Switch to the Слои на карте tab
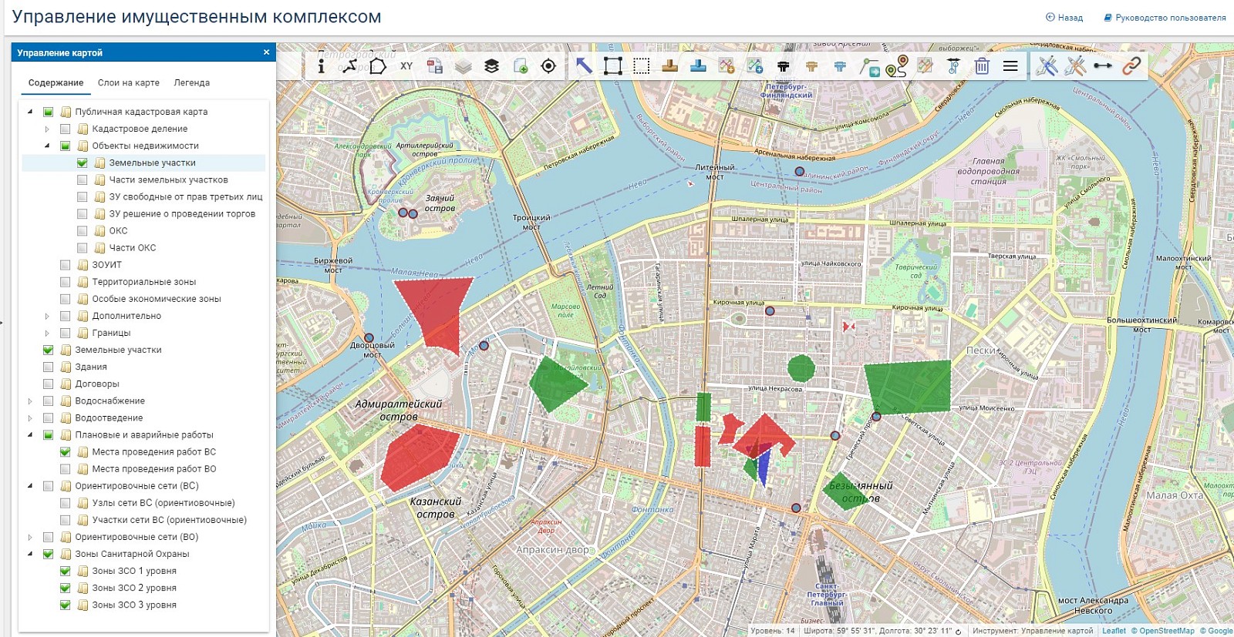Screen dimensions: 1234x637 click(129, 82)
